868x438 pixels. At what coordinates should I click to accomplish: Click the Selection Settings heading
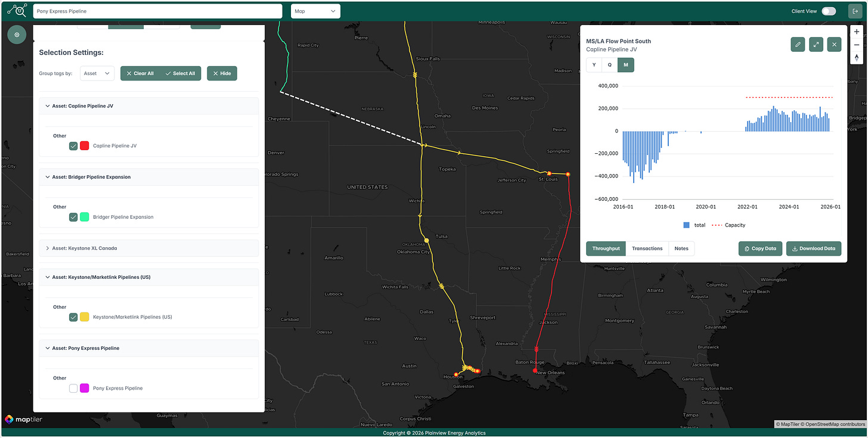pyautogui.click(x=72, y=52)
